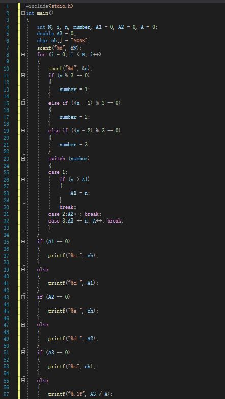Click line number 57 in the gutter
Screen dimensions: 225x399
tap(6, 394)
